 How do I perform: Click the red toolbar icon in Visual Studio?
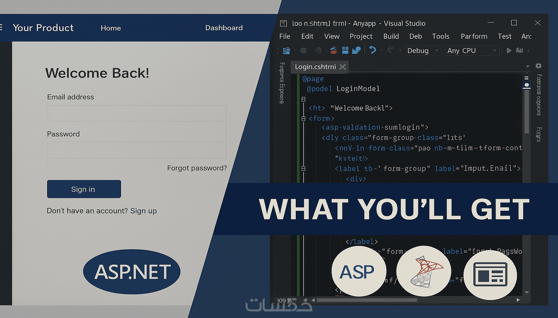pyautogui.click(x=333, y=50)
